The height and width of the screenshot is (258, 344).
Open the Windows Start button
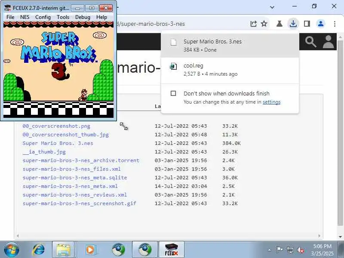[12, 249]
